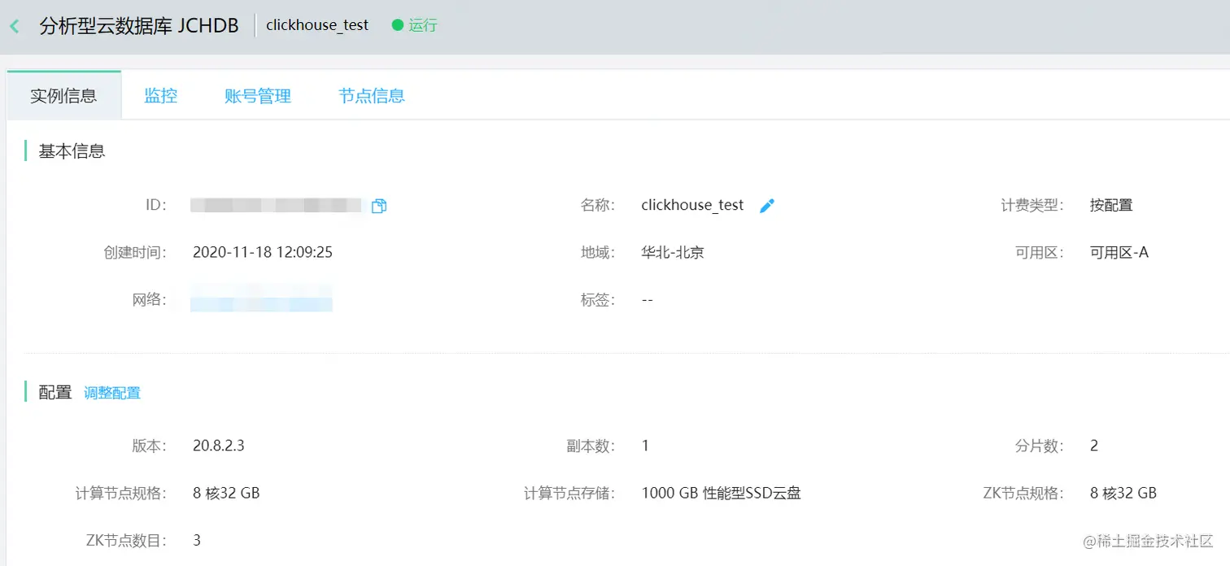Screen dimensions: 1230x566
Task: Go back using the green back arrow
Action: pos(14,26)
